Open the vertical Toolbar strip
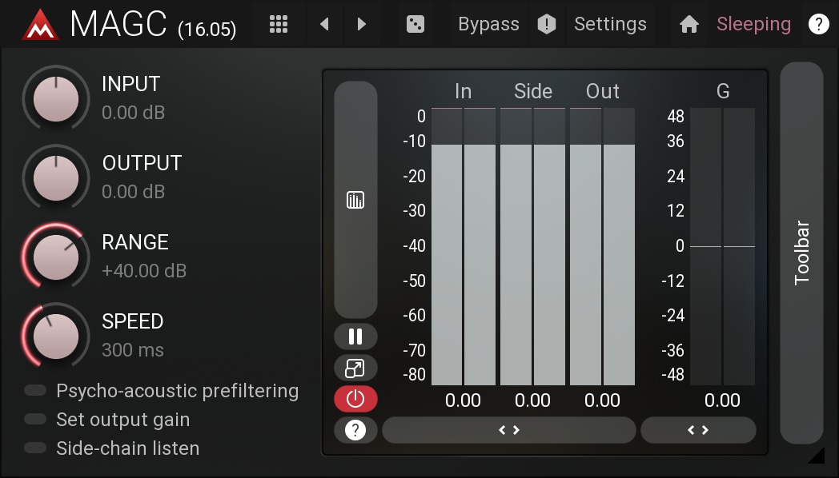This screenshot has width=839, height=478. click(801, 253)
